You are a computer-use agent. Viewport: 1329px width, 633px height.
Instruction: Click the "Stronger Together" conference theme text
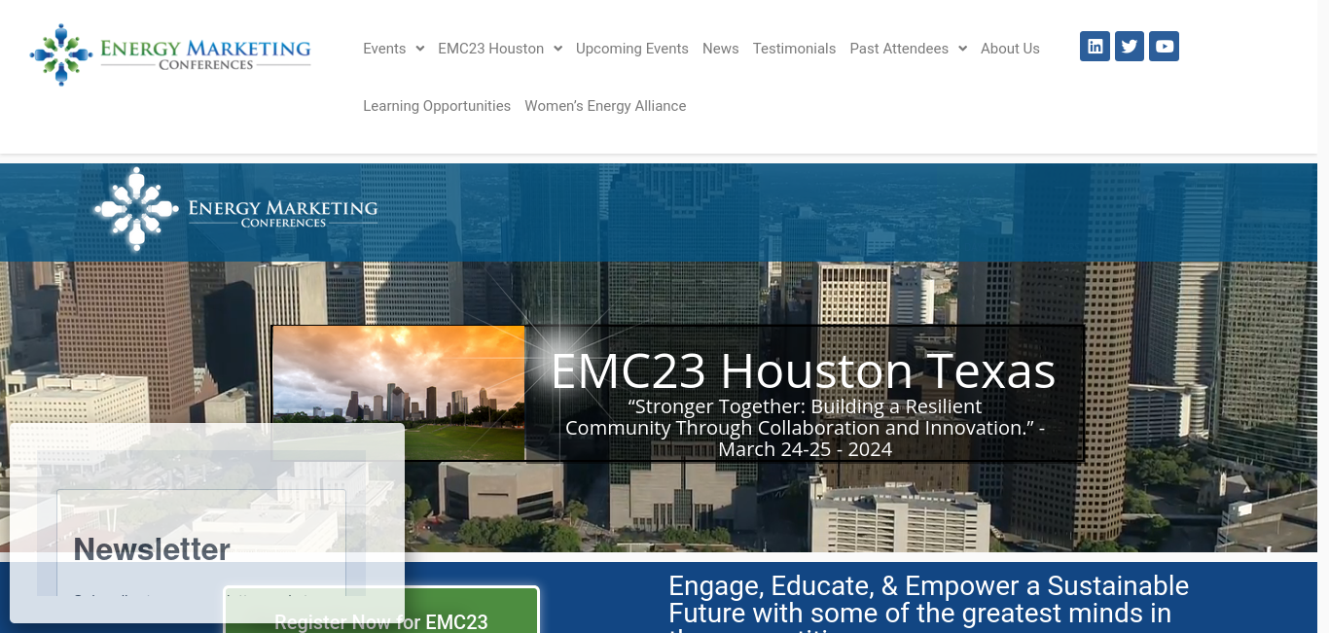point(806,428)
